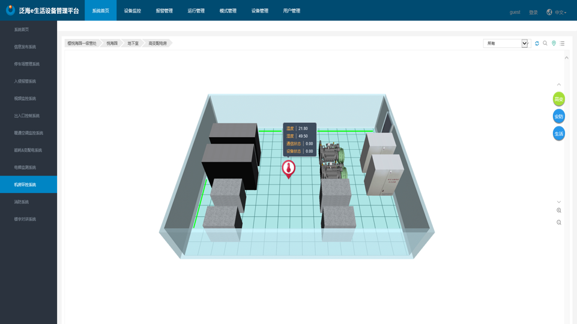The image size is (577, 324).
Task: Click the zoom out magnifier icon
Action: (559, 223)
